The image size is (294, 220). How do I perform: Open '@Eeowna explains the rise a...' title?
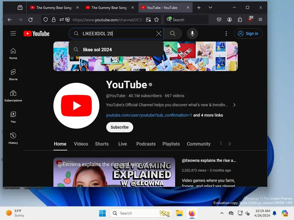[x=209, y=160]
